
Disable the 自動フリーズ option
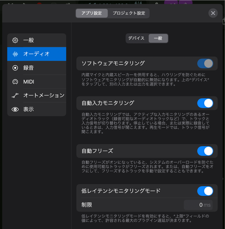[x=205, y=151]
